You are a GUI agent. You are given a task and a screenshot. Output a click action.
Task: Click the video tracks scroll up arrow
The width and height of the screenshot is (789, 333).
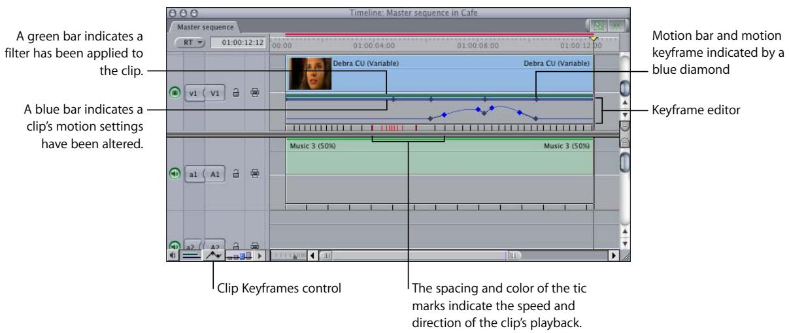624,103
